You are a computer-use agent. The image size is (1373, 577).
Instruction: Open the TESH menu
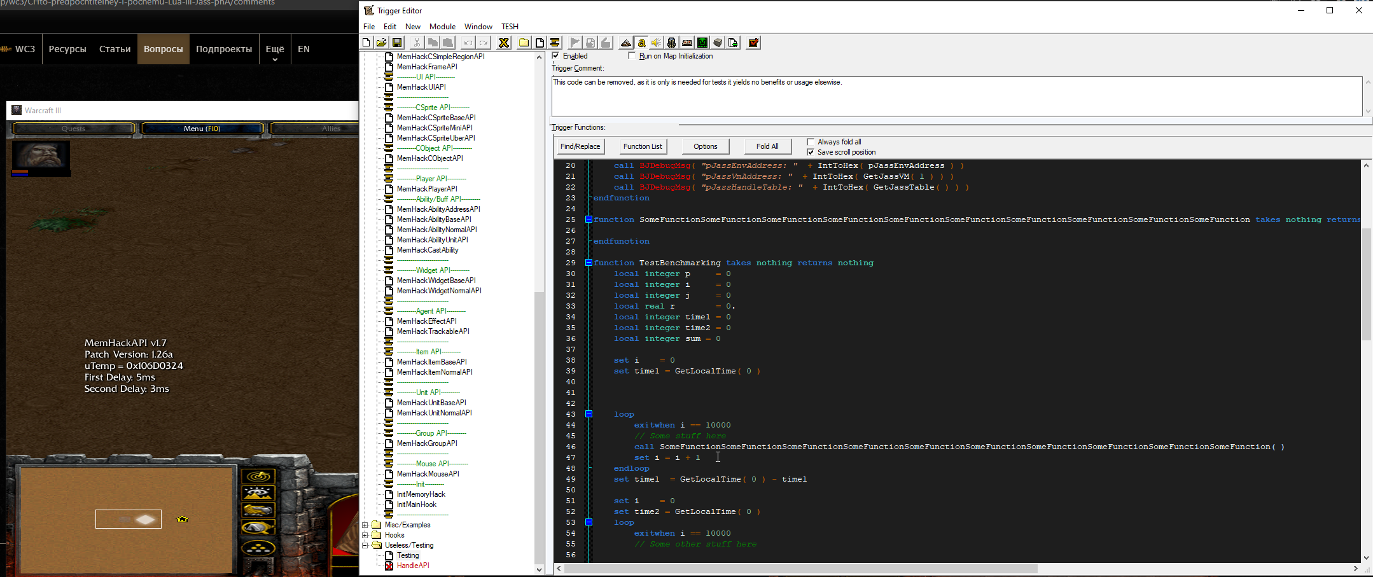(510, 27)
